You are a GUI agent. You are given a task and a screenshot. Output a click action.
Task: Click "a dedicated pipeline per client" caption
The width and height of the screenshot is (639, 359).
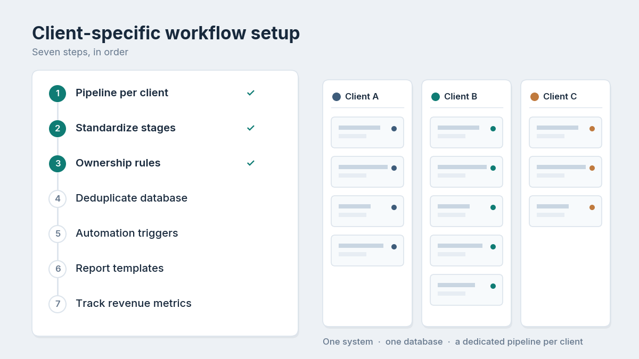tap(519, 341)
